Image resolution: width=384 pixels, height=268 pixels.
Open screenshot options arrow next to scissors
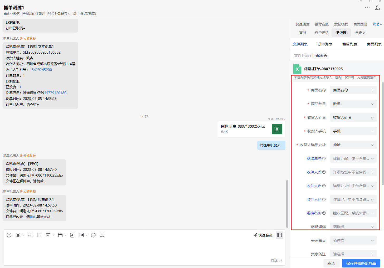click(x=23, y=235)
